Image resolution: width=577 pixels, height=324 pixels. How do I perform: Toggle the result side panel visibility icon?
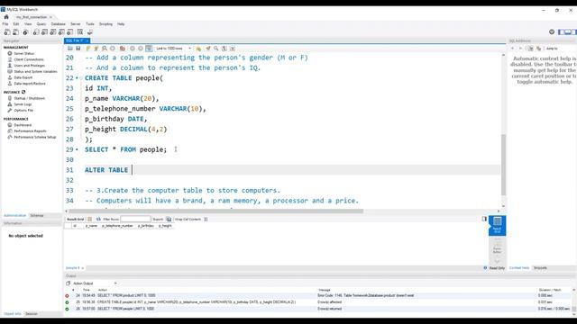pos(484,219)
